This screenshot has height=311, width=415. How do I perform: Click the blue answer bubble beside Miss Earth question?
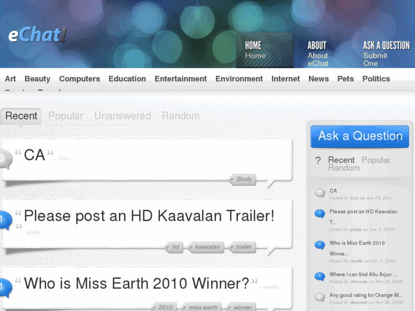6,288
